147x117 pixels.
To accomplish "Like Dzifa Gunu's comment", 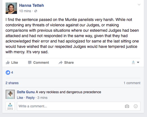I will [x=20, y=98].
